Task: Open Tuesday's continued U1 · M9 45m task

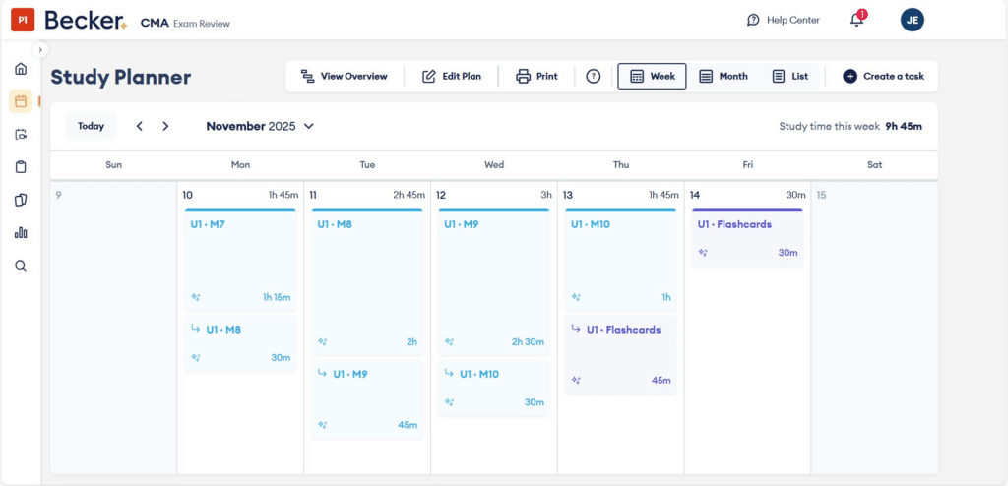Action: point(367,399)
